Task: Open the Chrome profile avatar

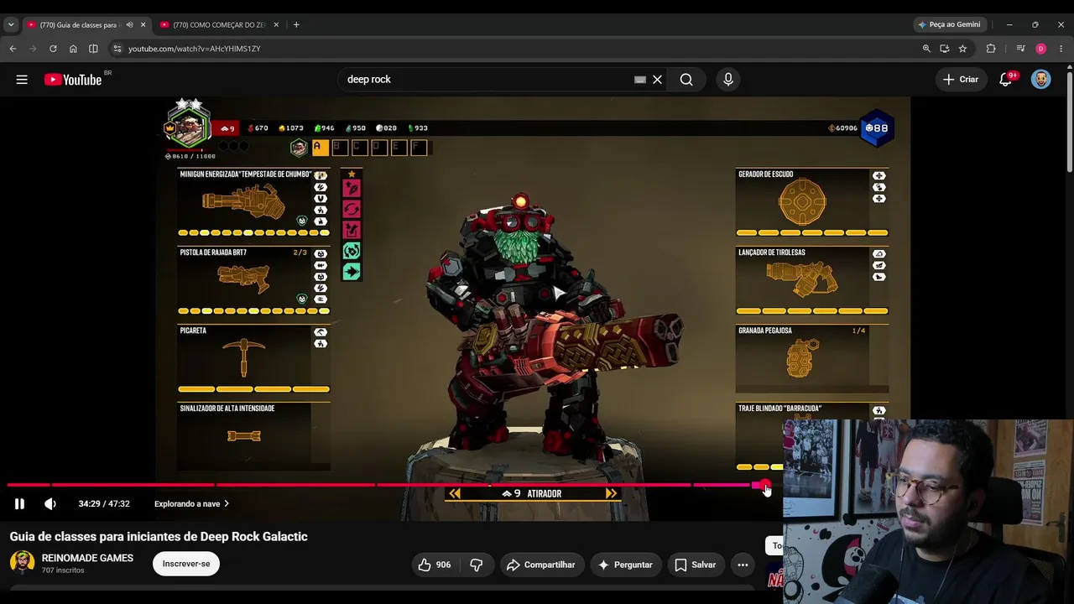Action: [x=1041, y=49]
